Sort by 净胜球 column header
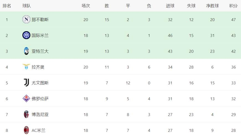 pyautogui.click(x=212, y=6)
